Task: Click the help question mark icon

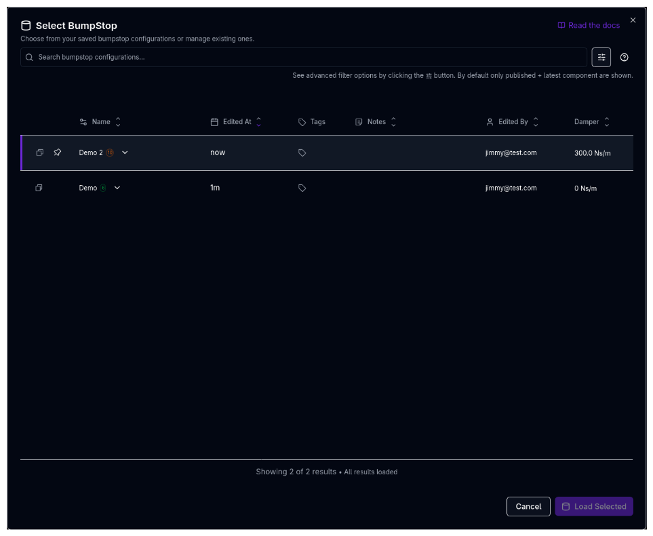Action: click(624, 57)
